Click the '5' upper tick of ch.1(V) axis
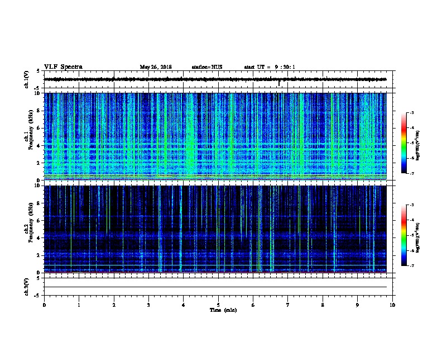The image size is (442, 342). (x=39, y=71)
